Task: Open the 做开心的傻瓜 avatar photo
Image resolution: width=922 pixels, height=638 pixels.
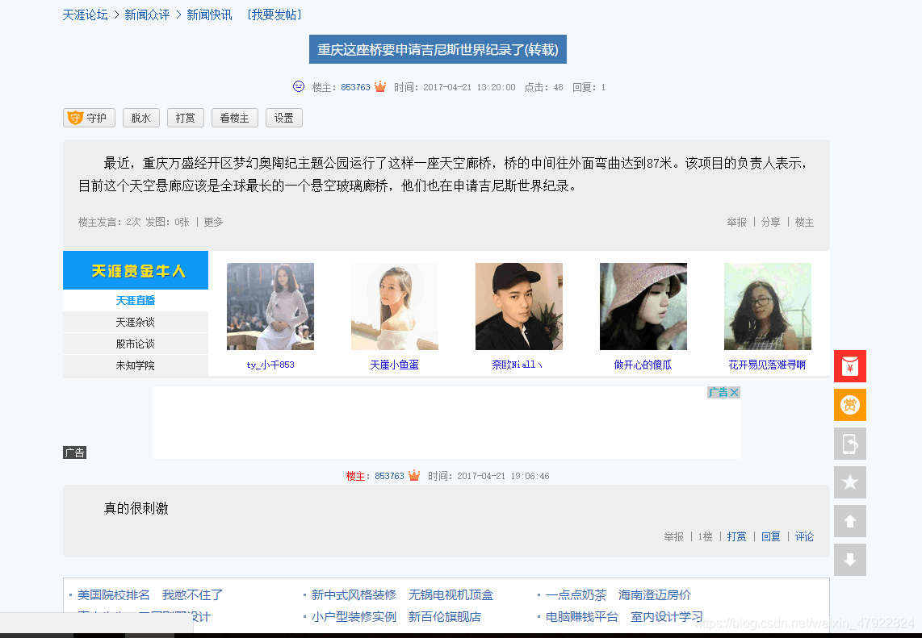Action: [643, 306]
